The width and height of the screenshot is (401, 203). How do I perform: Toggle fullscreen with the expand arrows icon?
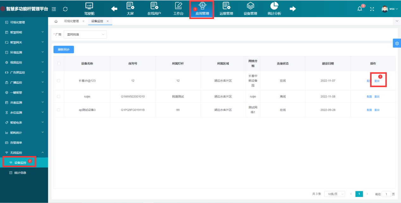point(372,9)
